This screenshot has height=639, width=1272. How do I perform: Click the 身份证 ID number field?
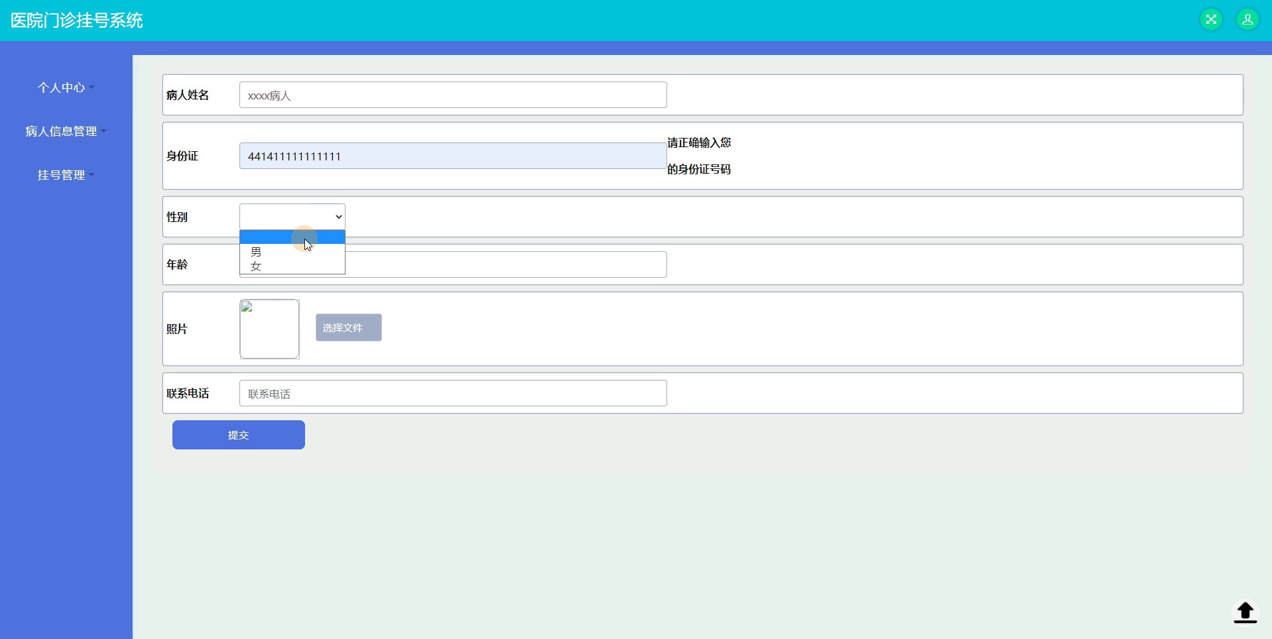[453, 155]
